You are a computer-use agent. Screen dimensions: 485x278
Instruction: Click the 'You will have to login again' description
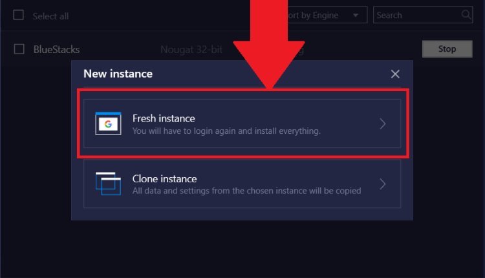(x=226, y=131)
